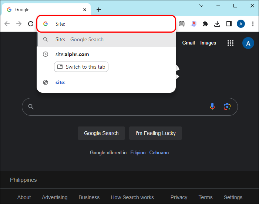
Task: Switch Google language to Filipino
Action: 138,152
